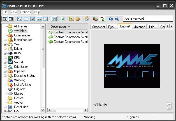Click the '3 games' status bar text

click(x=133, y=117)
